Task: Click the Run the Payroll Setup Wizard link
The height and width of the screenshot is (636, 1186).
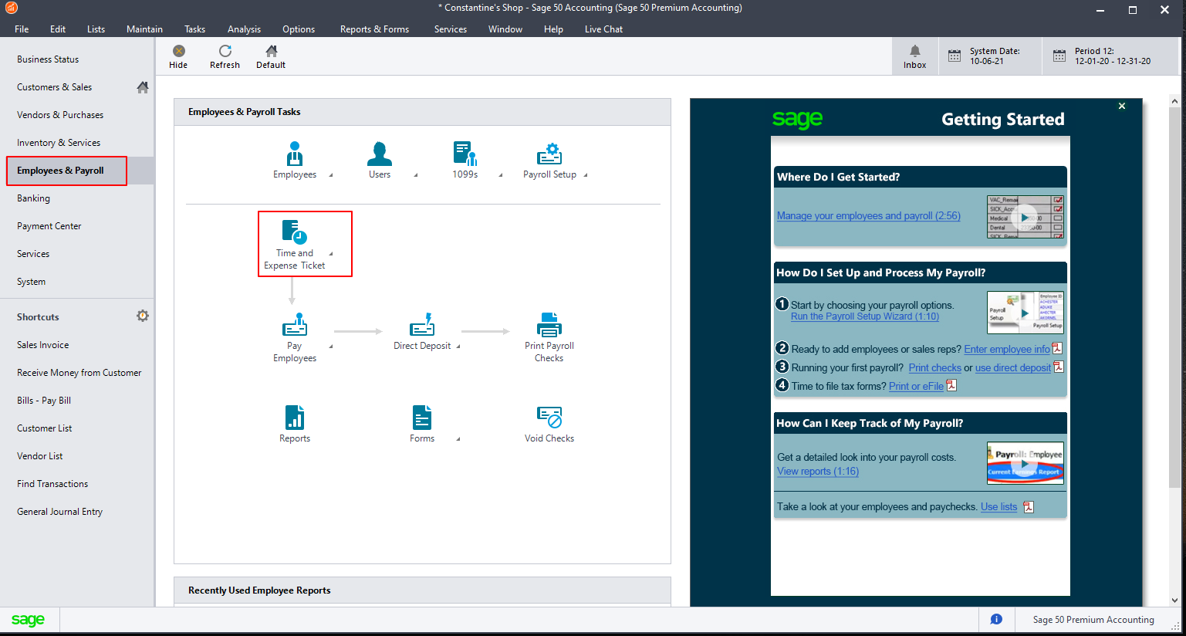Action: (x=865, y=316)
